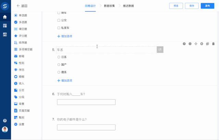219x140 pixels.
Task: Insert a 填空题 fill-in question
Action: pos(21,29)
